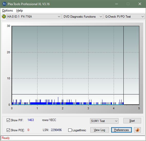Click the PlexTools XL app icon
Screen dimensions: 146x141
(4, 4)
